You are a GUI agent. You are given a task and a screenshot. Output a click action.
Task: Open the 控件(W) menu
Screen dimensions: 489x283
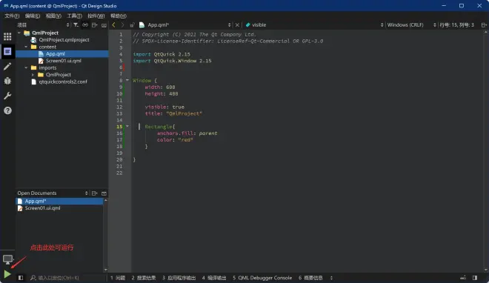coord(96,16)
